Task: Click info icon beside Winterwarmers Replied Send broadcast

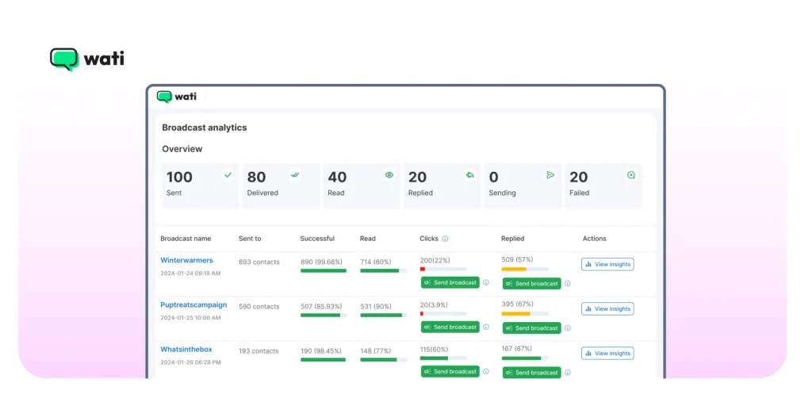Action: (568, 284)
